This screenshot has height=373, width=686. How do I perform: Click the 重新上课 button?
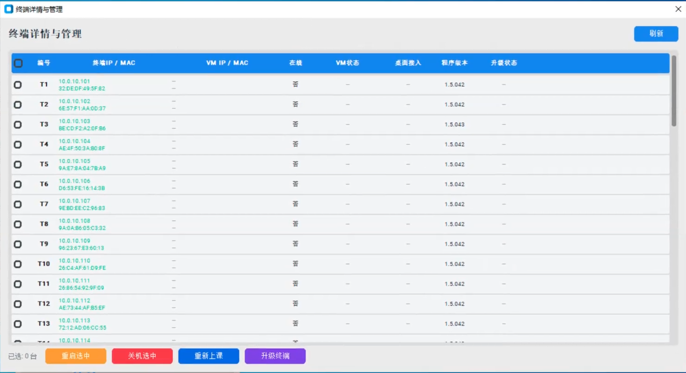pyautogui.click(x=209, y=356)
